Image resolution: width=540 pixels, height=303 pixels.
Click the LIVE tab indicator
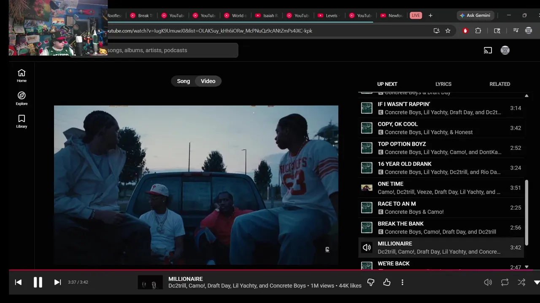pos(416,16)
